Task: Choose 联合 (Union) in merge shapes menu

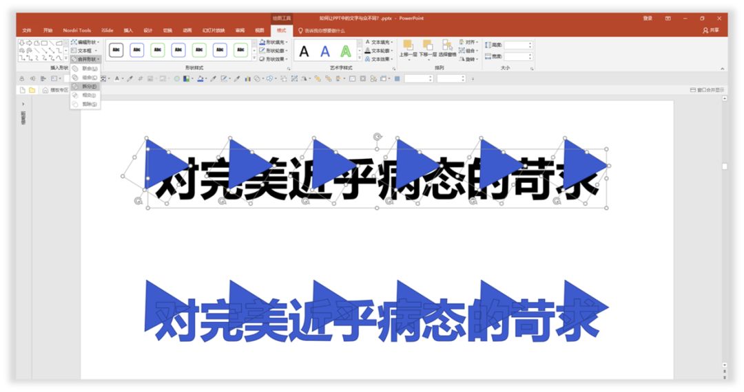Action: [85, 69]
